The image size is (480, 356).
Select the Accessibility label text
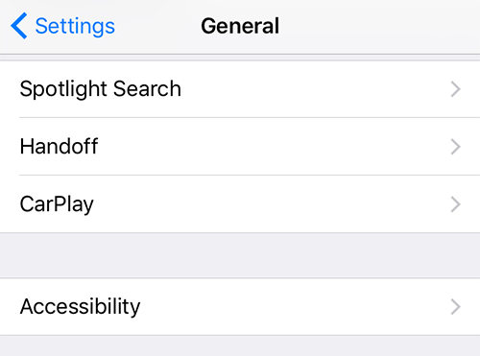(x=80, y=307)
